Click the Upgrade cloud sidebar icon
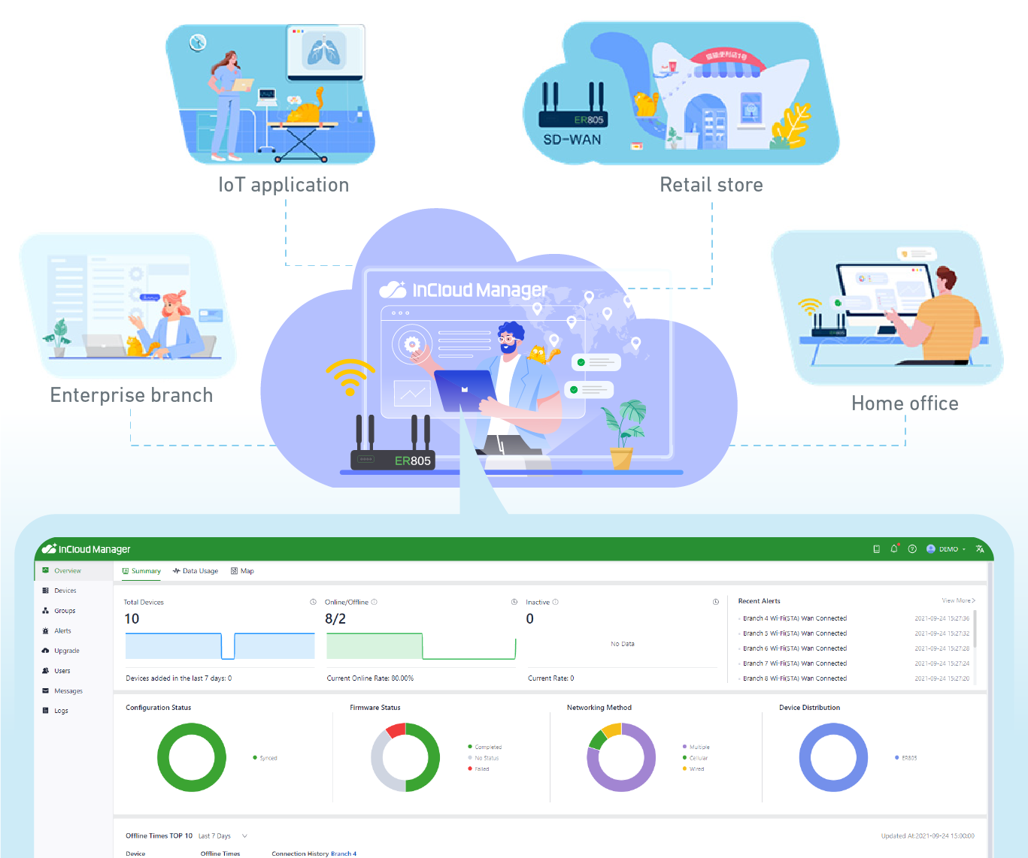Image resolution: width=1028 pixels, height=858 pixels. tap(46, 651)
